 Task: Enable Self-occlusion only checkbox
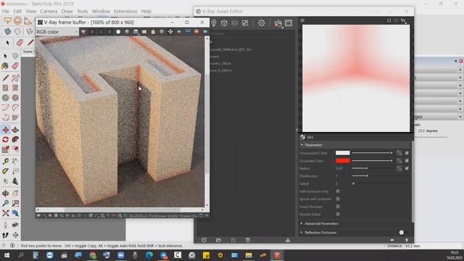point(338,191)
